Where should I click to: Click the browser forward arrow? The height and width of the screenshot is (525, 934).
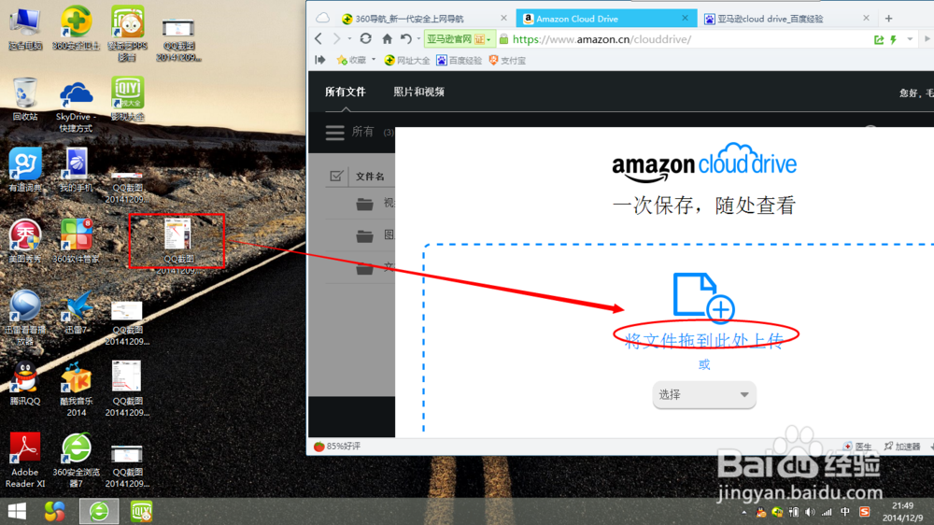(336, 39)
